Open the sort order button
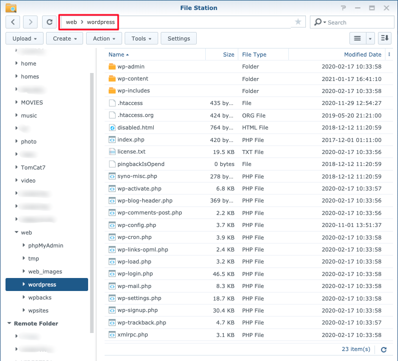Screen dimensions: 398x361 [x=384, y=38]
